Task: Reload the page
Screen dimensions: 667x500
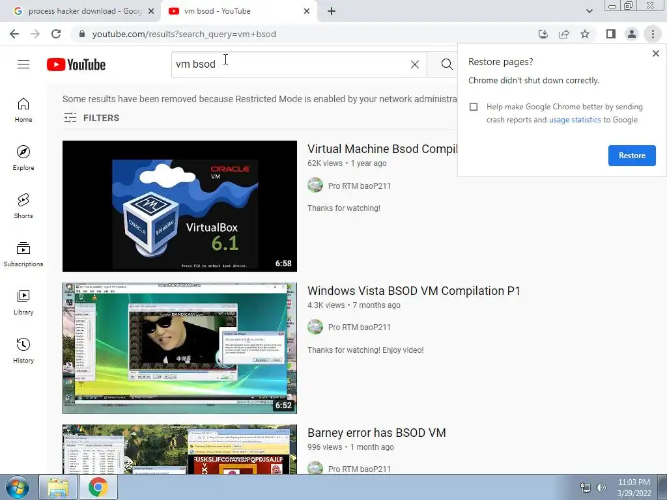Action: [x=56, y=34]
